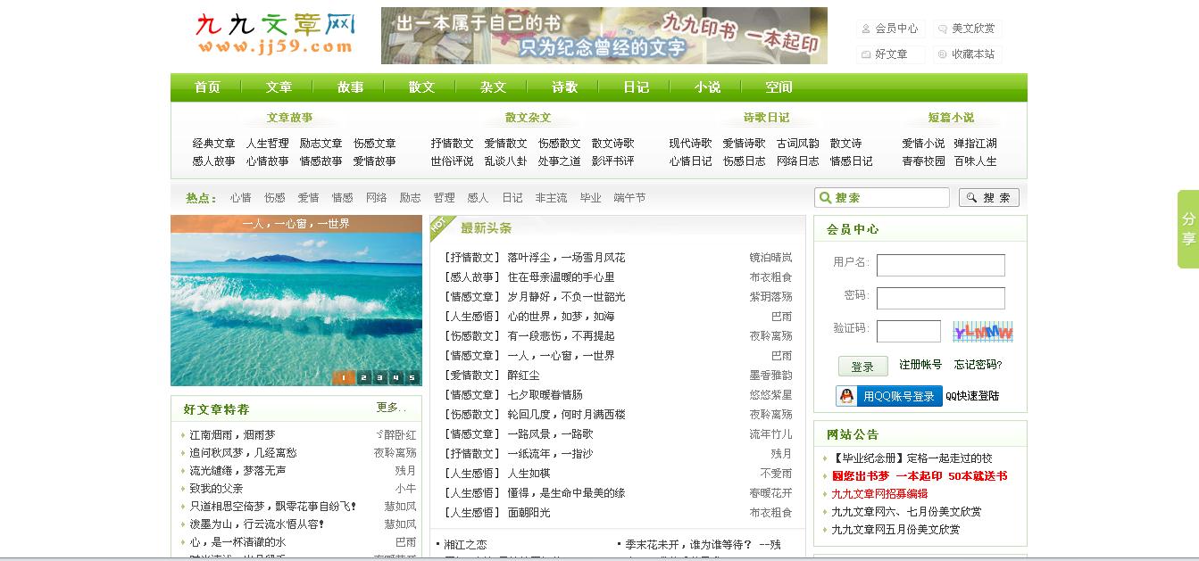The image size is (1199, 561).
Task: Click the captcha image to refresh
Action: [x=982, y=332]
